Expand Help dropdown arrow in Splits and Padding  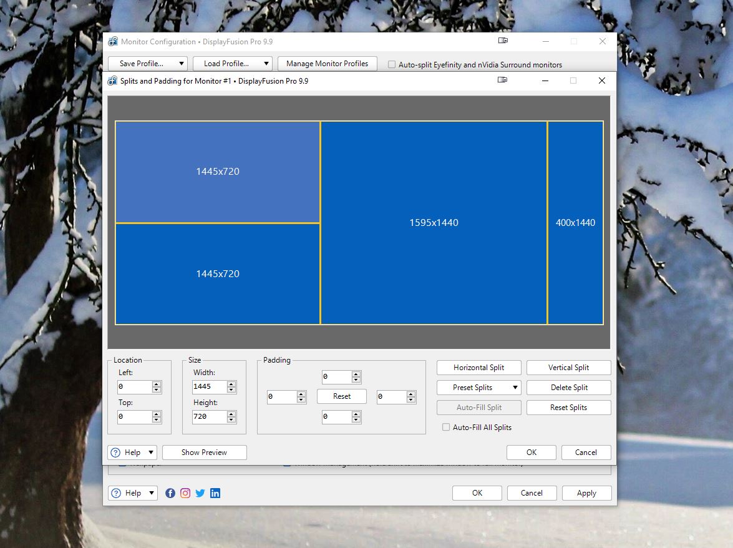click(x=151, y=453)
